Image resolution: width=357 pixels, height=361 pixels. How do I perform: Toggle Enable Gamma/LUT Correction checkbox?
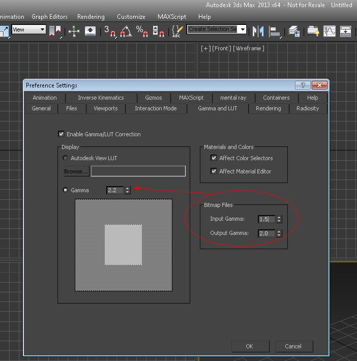(61, 134)
